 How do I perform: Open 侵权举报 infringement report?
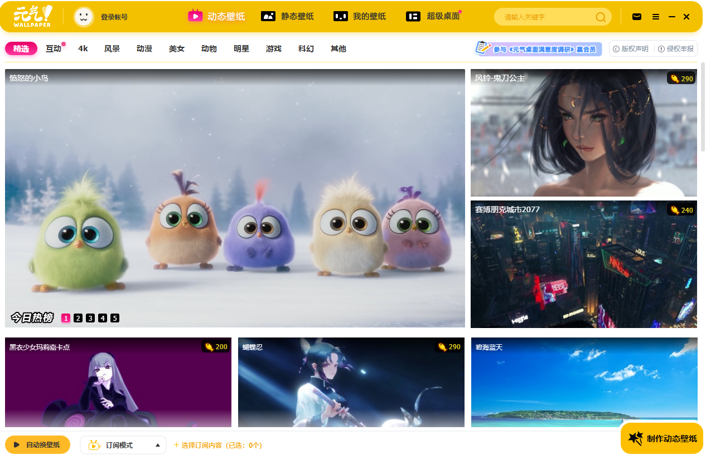tap(676, 49)
